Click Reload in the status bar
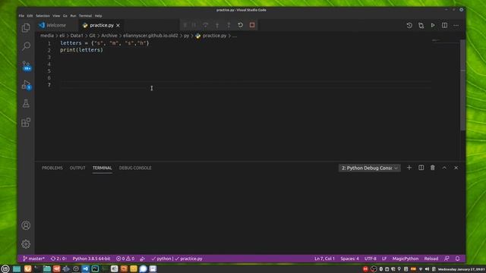The width and height of the screenshot is (486, 273). (x=431, y=259)
